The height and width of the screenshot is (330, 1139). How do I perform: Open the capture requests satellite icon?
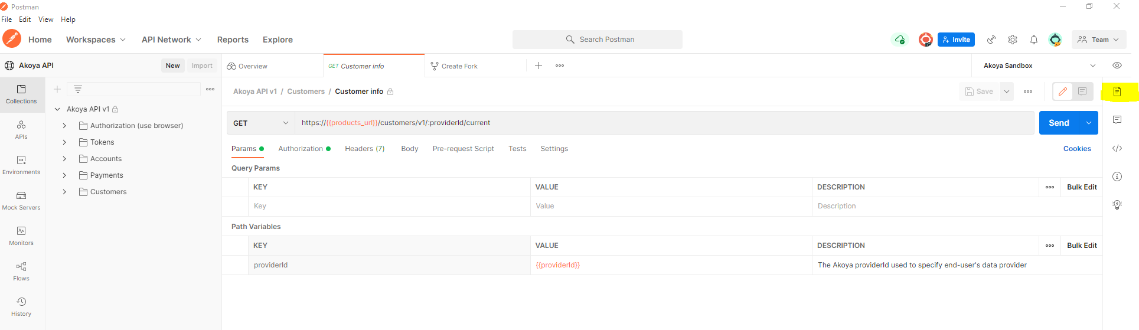991,40
